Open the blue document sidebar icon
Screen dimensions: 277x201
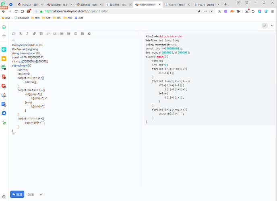(4, 104)
